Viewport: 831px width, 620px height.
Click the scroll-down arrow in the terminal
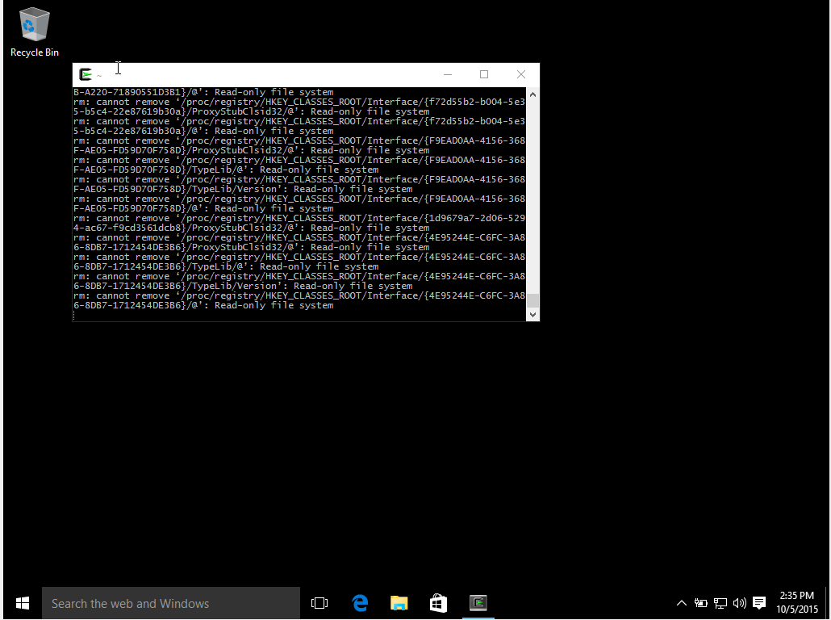532,313
